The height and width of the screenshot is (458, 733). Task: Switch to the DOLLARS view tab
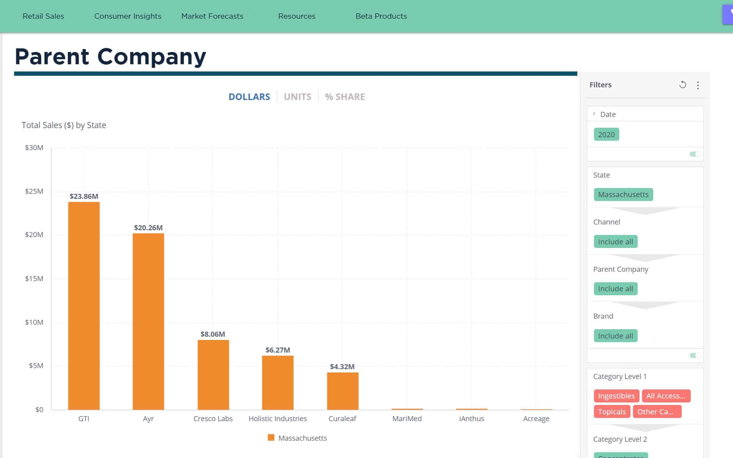click(x=249, y=97)
